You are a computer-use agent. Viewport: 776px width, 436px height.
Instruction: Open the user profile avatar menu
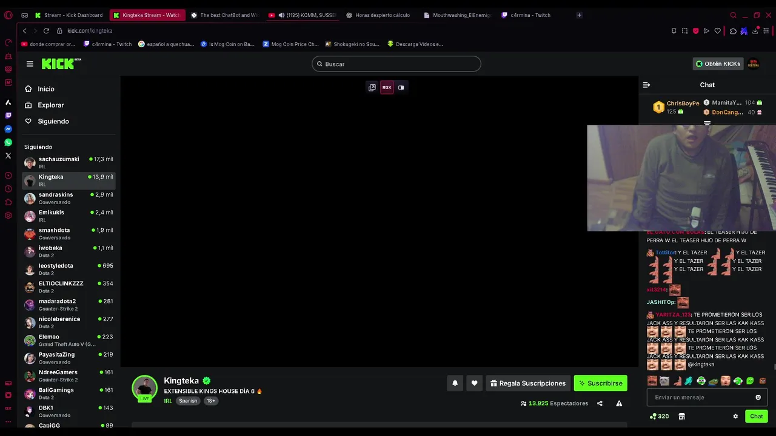point(754,64)
